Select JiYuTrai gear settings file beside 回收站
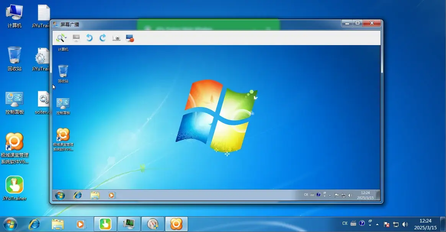The image size is (446, 232). tap(41, 59)
